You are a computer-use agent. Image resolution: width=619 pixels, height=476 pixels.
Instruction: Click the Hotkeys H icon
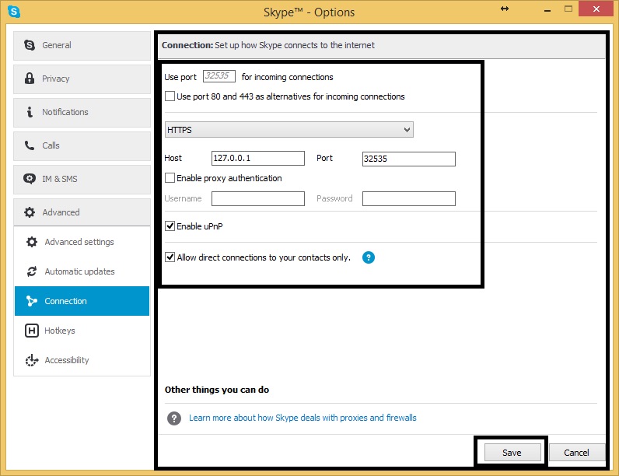point(32,331)
